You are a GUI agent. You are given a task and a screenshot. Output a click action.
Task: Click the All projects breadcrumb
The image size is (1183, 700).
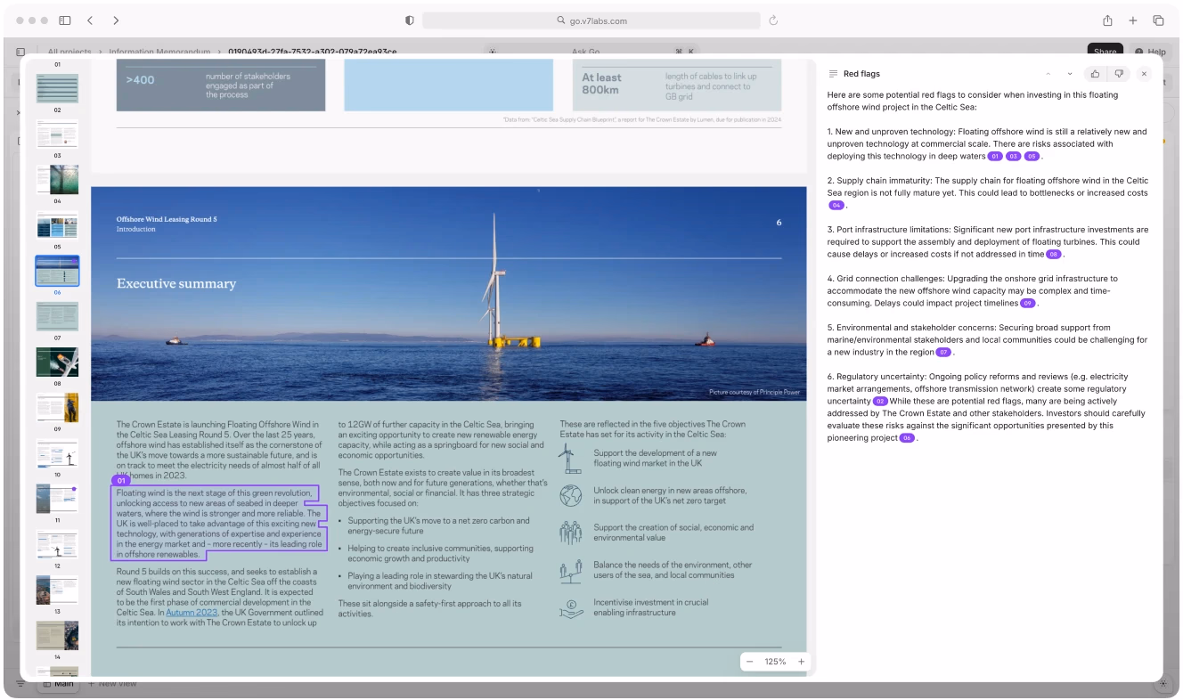[x=69, y=52]
